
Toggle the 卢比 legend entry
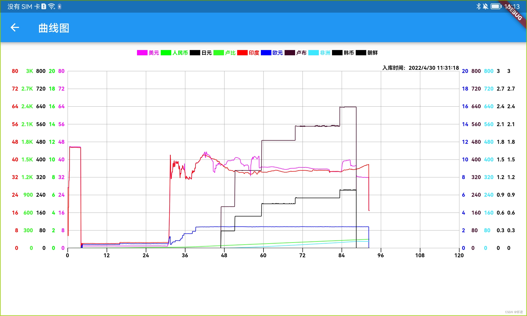tap(230, 53)
